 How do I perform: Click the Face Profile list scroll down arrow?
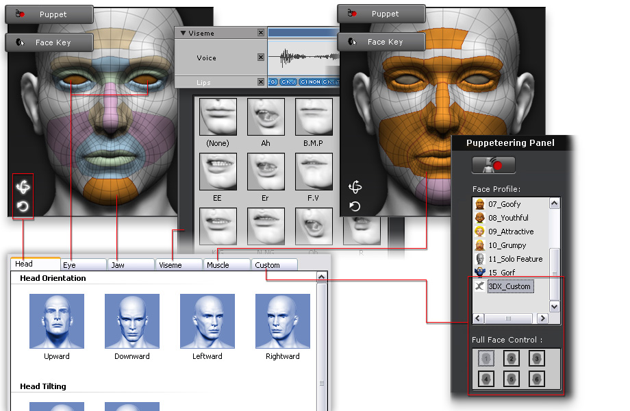[x=555, y=307]
